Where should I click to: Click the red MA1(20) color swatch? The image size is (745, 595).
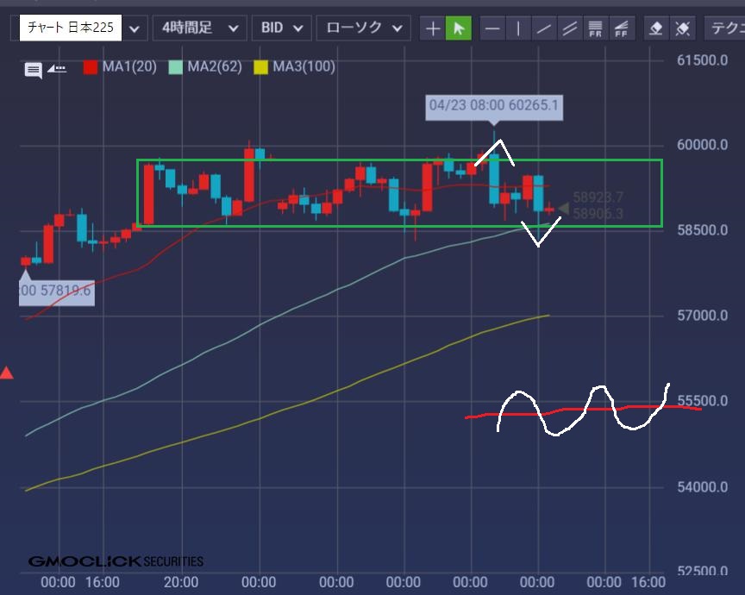click(x=91, y=66)
